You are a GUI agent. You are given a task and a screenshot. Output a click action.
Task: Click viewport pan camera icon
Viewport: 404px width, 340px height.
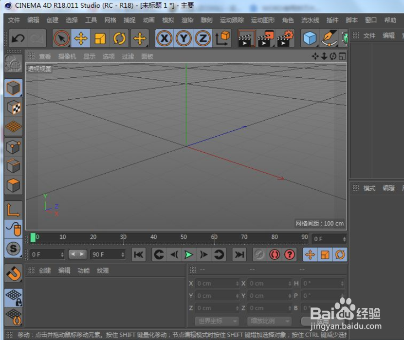315,56
